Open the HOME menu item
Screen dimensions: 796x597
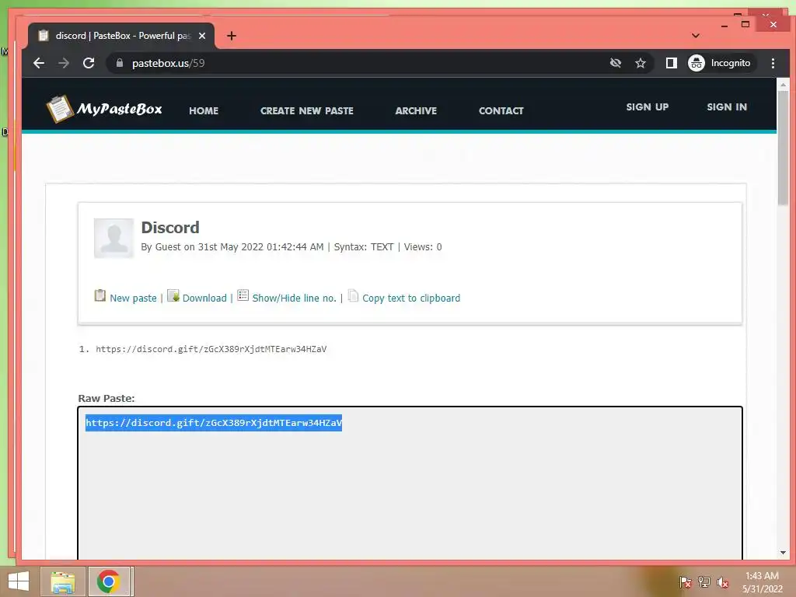204,110
